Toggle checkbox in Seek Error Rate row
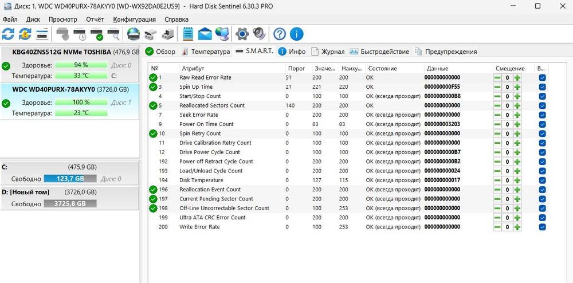 (542, 115)
